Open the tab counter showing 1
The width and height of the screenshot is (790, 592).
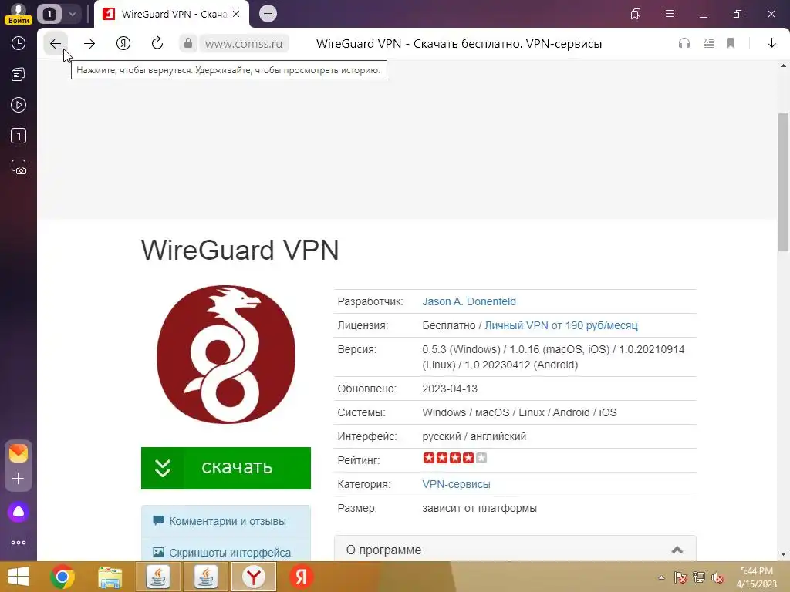[x=49, y=14]
